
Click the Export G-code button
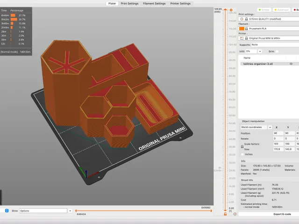[282, 214]
